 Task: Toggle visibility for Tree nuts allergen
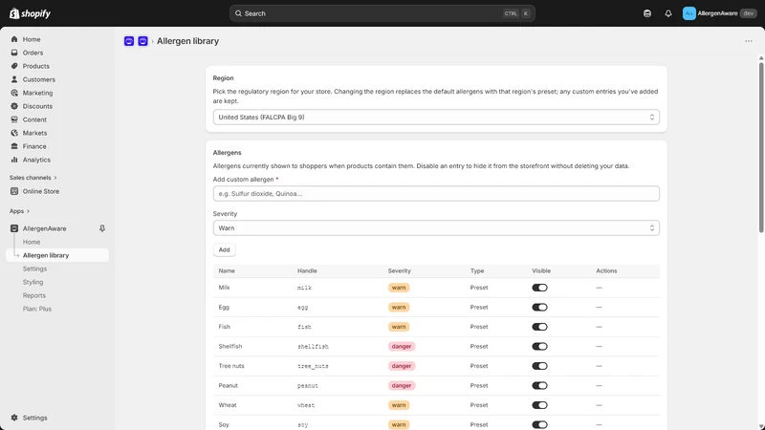(x=539, y=366)
